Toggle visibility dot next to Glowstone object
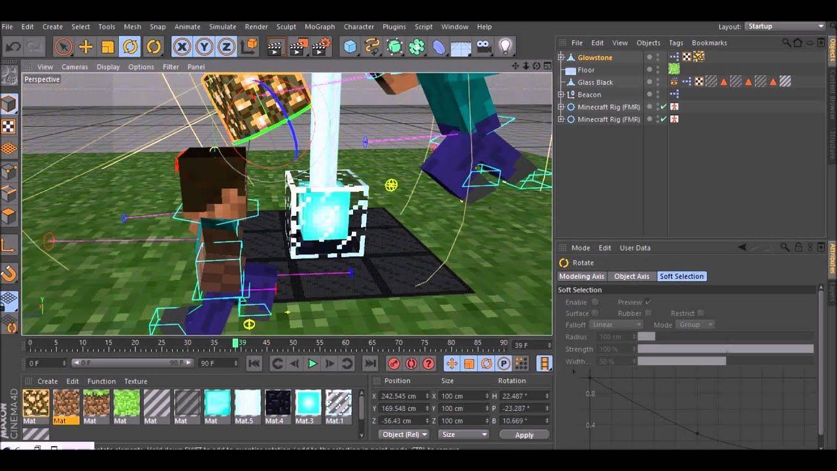The image size is (837, 471). [x=649, y=57]
